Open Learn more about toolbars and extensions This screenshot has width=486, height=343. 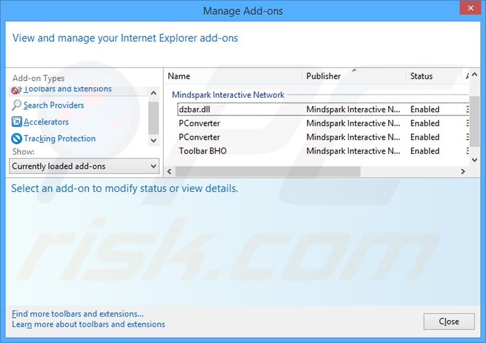click(x=89, y=325)
